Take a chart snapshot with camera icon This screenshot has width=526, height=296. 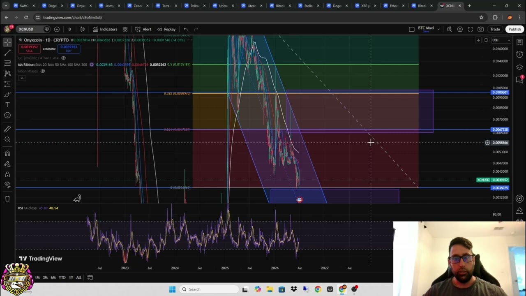coord(480,29)
